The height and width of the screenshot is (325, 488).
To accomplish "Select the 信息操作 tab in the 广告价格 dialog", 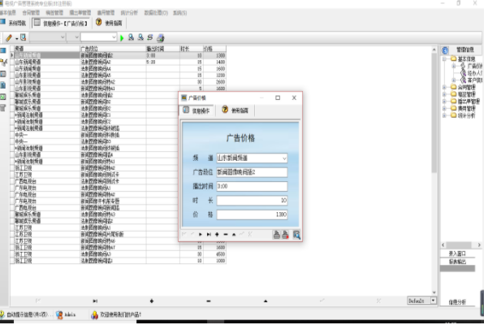I will coord(196,110).
